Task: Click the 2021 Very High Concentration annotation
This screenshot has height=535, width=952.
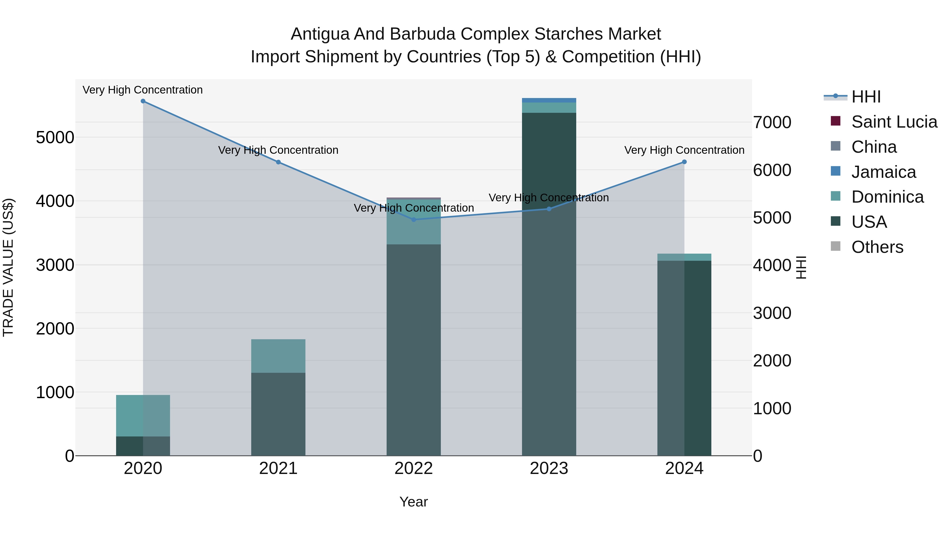Action: 278,150
